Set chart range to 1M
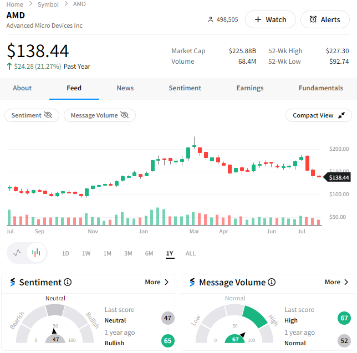The image size is (357, 353). click(x=107, y=253)
